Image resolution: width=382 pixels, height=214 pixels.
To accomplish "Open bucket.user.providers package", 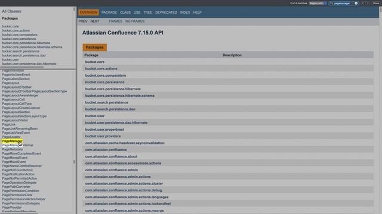I will [103, 136].
